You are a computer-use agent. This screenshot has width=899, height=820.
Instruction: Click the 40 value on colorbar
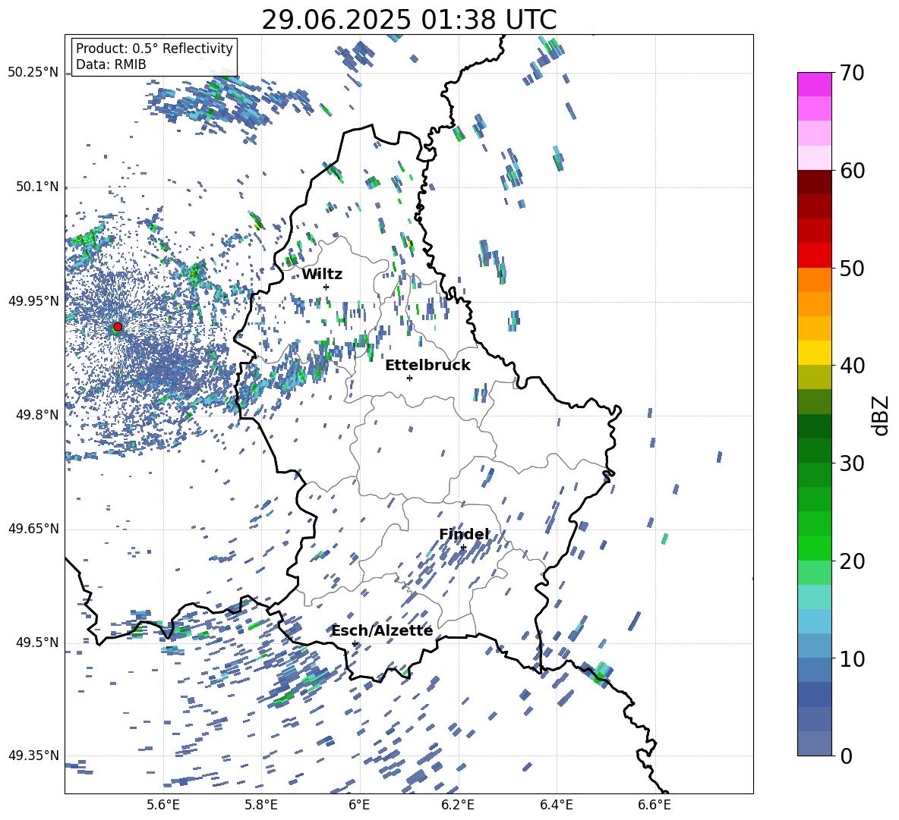click(852, 366)
